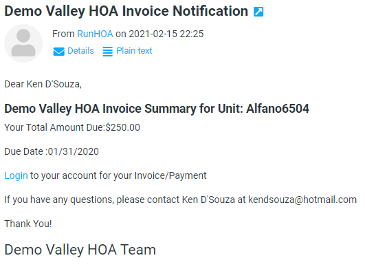Screen dimensions: 365x269
Task: Click the email subject title
Action: 126,11
